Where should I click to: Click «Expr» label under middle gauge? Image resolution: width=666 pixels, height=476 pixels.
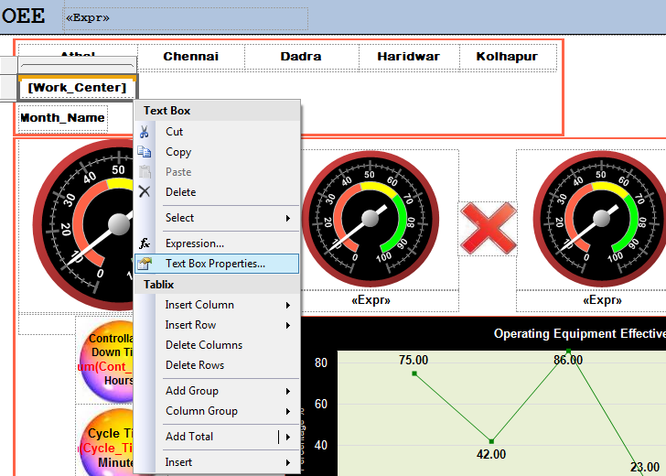pyautogui.click(x=371, y=300)
